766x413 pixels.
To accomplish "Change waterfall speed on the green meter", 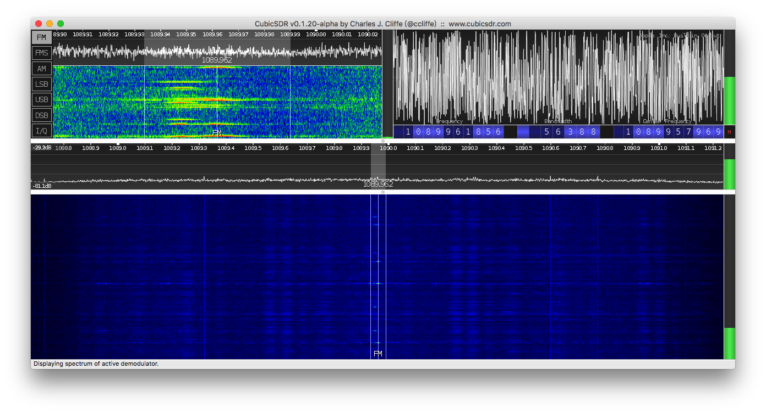I will pos(729,277).
